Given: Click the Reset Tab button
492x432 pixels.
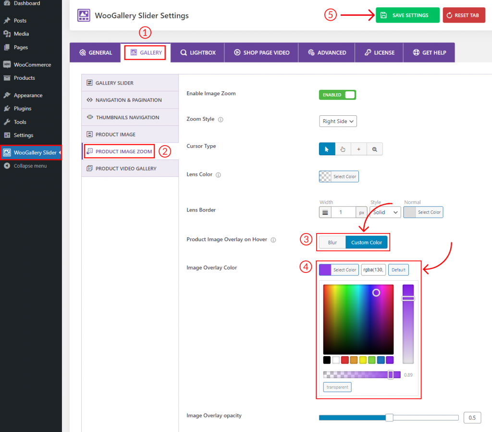Looking at the screenshot, I should click(464, 15).
